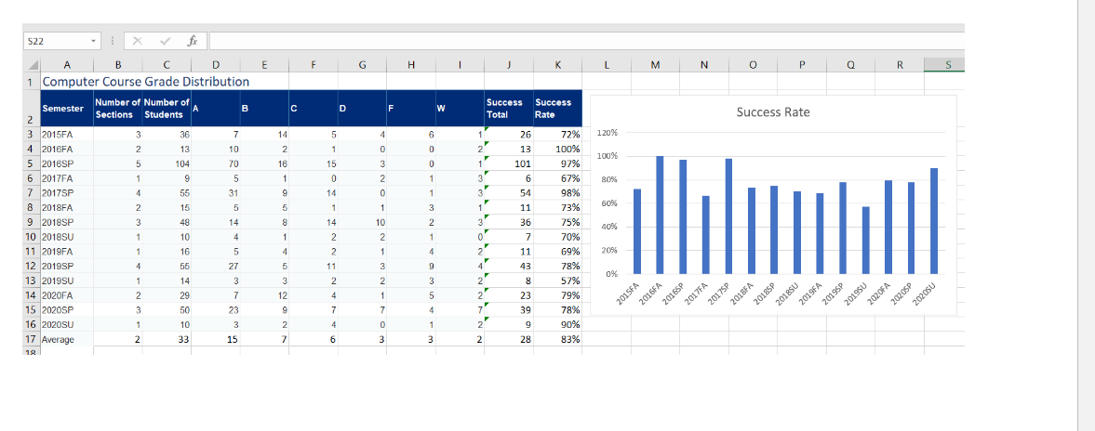Click the formula bar options dots handle
1095x431 pixels.
(x=114, y=41)
